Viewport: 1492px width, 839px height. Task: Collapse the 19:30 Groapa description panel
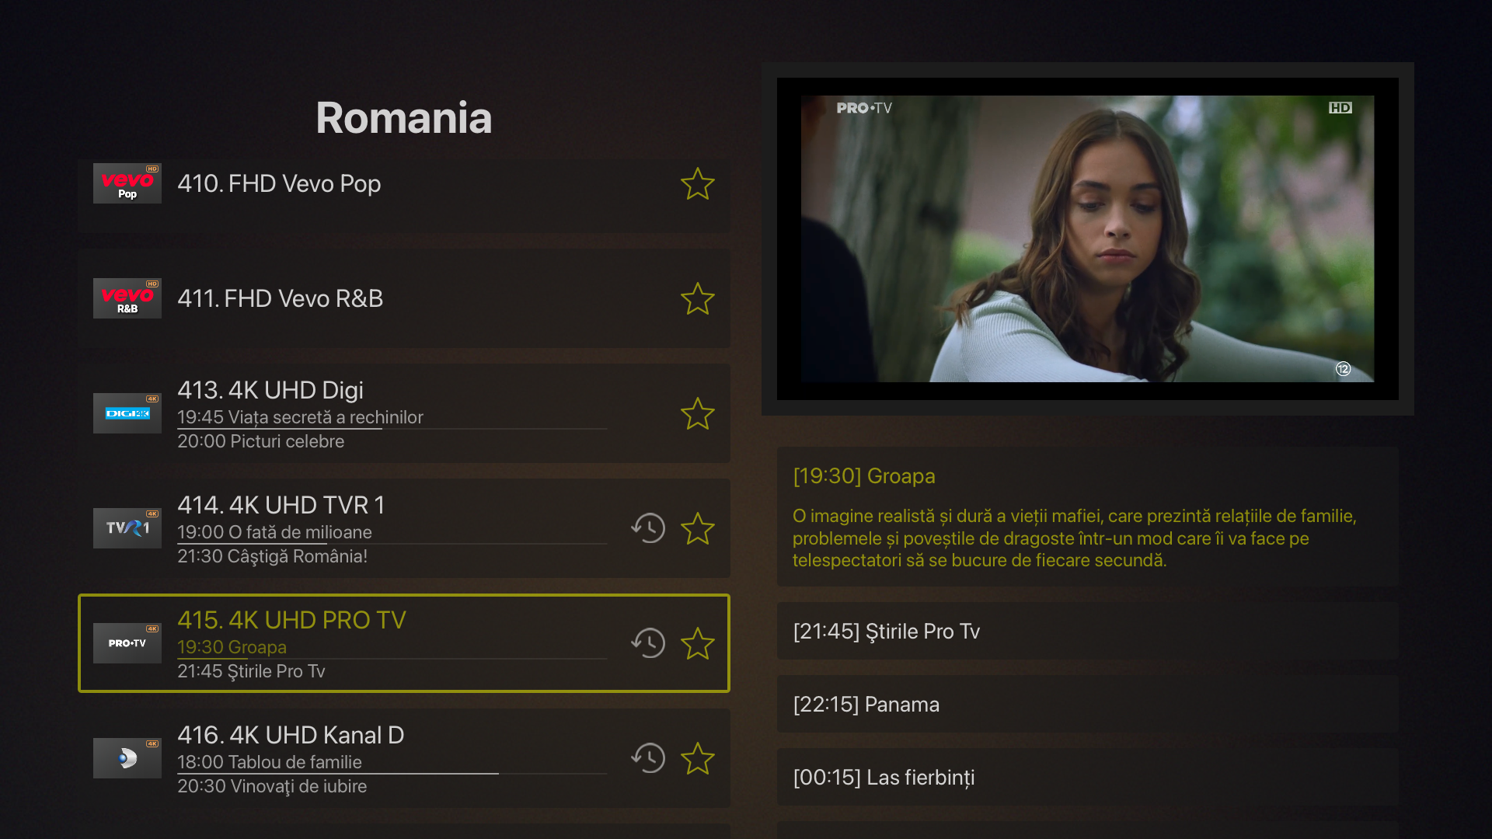point(1088,517)
